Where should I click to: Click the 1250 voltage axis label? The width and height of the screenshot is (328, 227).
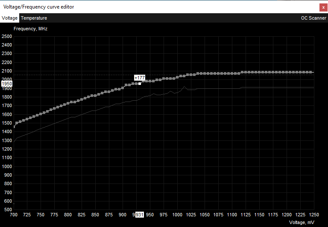[314, 215]
